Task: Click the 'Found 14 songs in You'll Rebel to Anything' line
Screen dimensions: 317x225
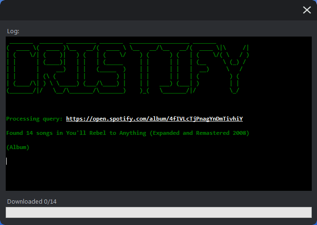Action: coord(128,133)
